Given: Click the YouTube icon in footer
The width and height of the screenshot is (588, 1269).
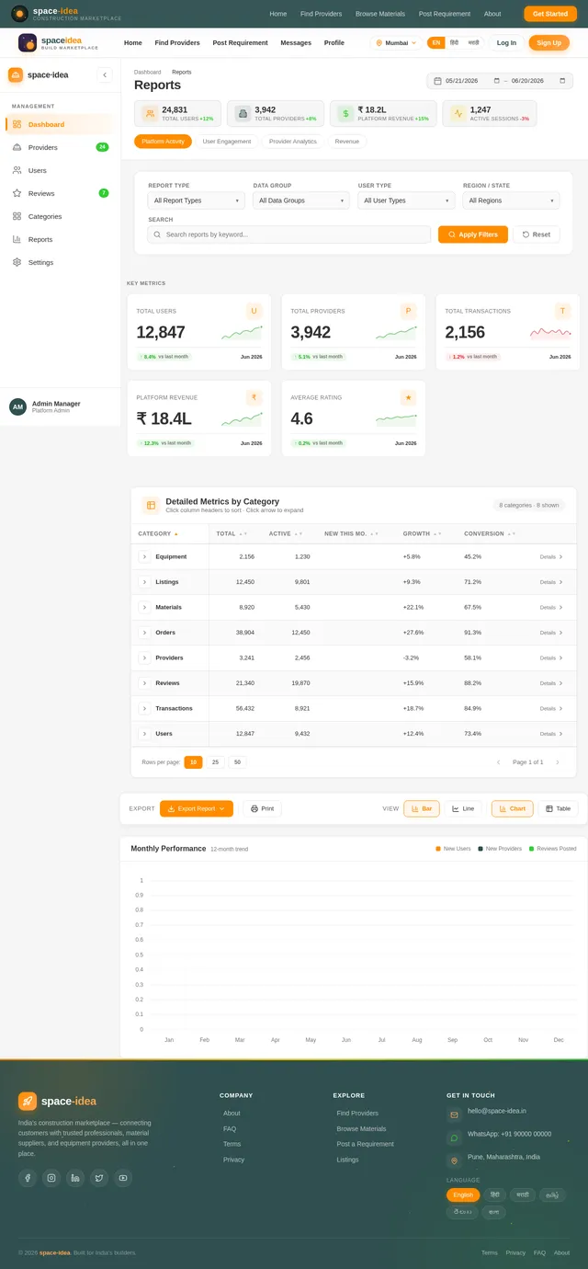Looking at the screenshot, I should click(x=123, y=1178).
